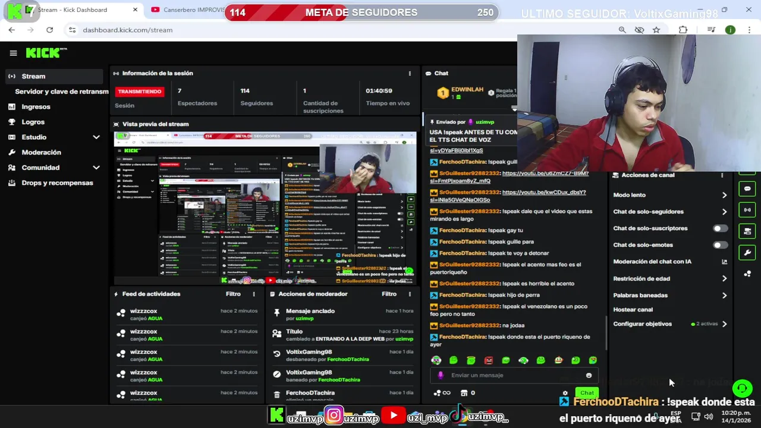Click the three-dots cluster icon in right rail
This screenshot has height=428, width=761.
[x=747, y=273]
